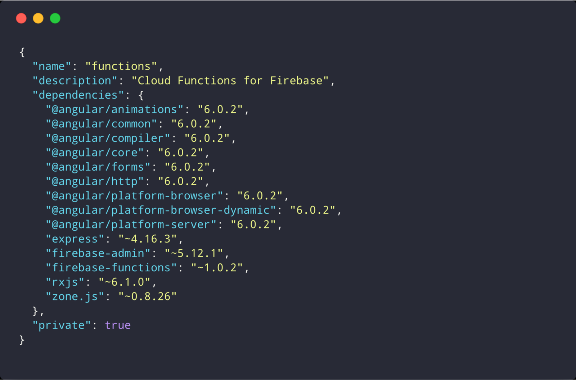Click the "dependencies" key
Image resolution: width=576 pixels, height=380 pixels.
pyautogui.click(x=78, y=95)
